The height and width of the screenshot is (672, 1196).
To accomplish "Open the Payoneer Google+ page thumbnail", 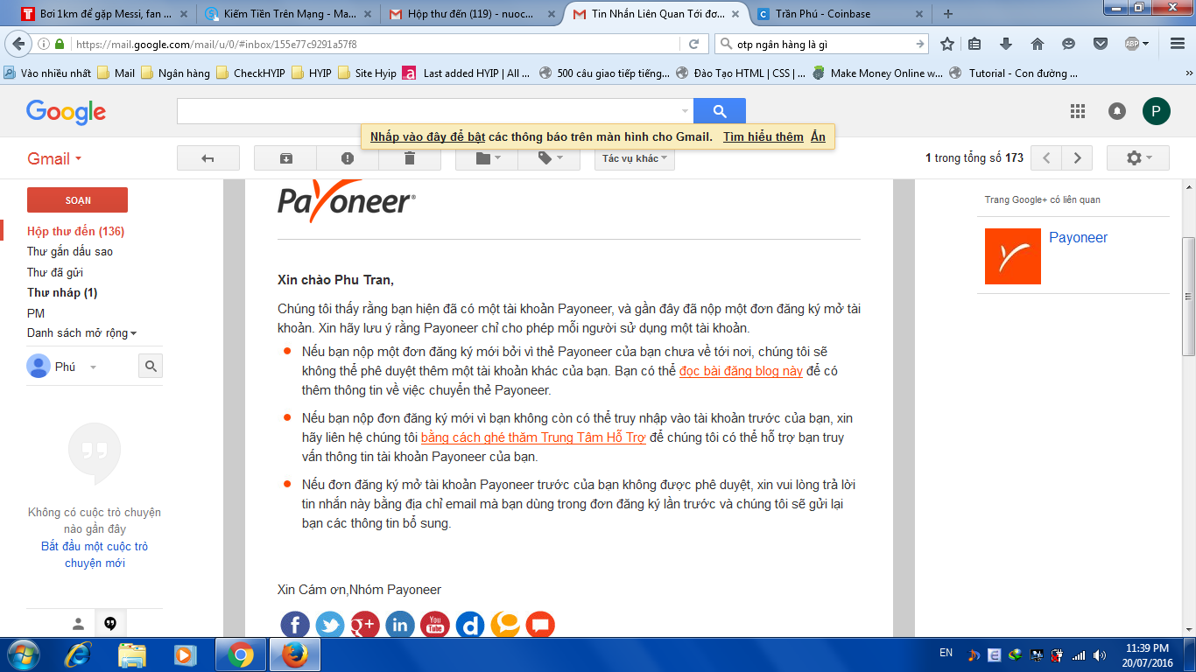I will 1013,256.
